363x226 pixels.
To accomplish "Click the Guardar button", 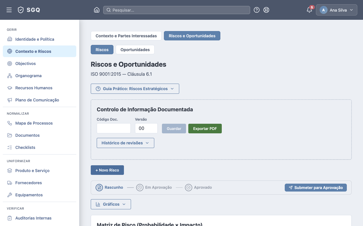I will [174, 129].
